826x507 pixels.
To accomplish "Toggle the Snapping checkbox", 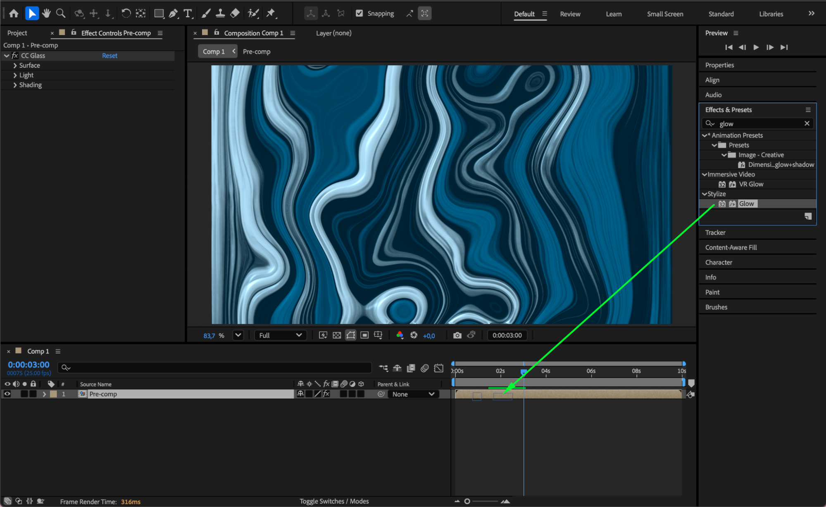I will tap(359, 13).
